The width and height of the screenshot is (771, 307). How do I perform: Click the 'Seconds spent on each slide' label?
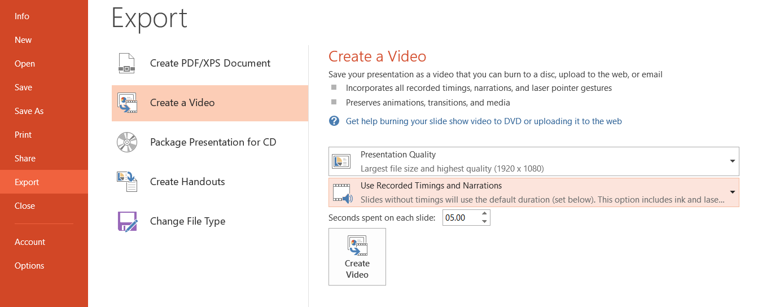click(382, 217)
